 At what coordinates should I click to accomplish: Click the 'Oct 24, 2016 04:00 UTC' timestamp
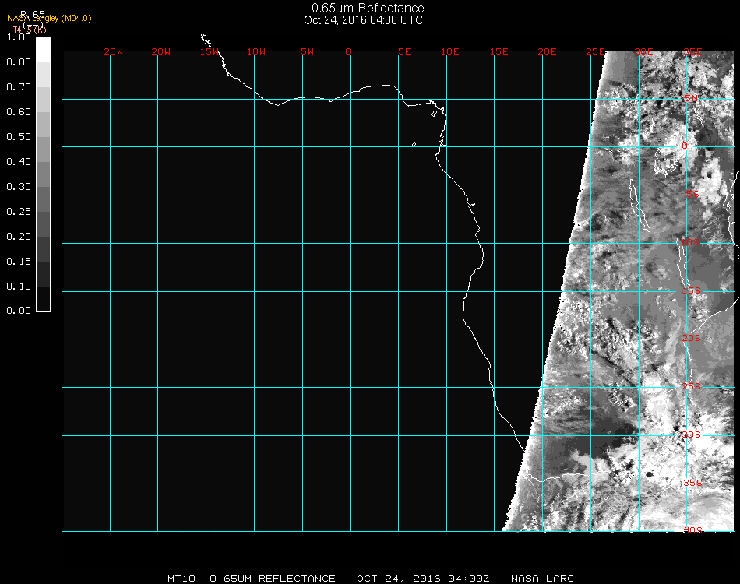[x=364, y=20]
